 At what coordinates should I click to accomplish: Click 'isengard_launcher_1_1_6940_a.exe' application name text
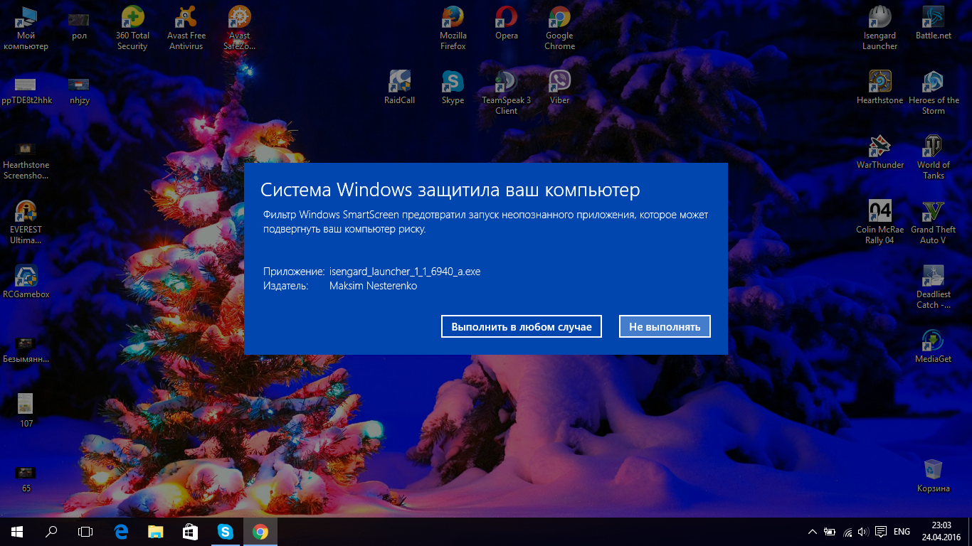coord(405,272)
